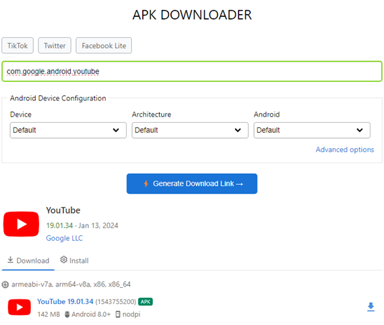Click the YouTube app title heading
Screen dimensions: 384x325
pos(63,210)
